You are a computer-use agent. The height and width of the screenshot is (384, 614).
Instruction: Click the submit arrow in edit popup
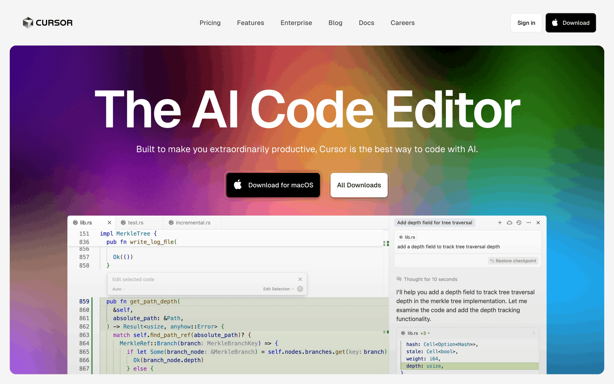pyautogui.click(x=300, y=289)
